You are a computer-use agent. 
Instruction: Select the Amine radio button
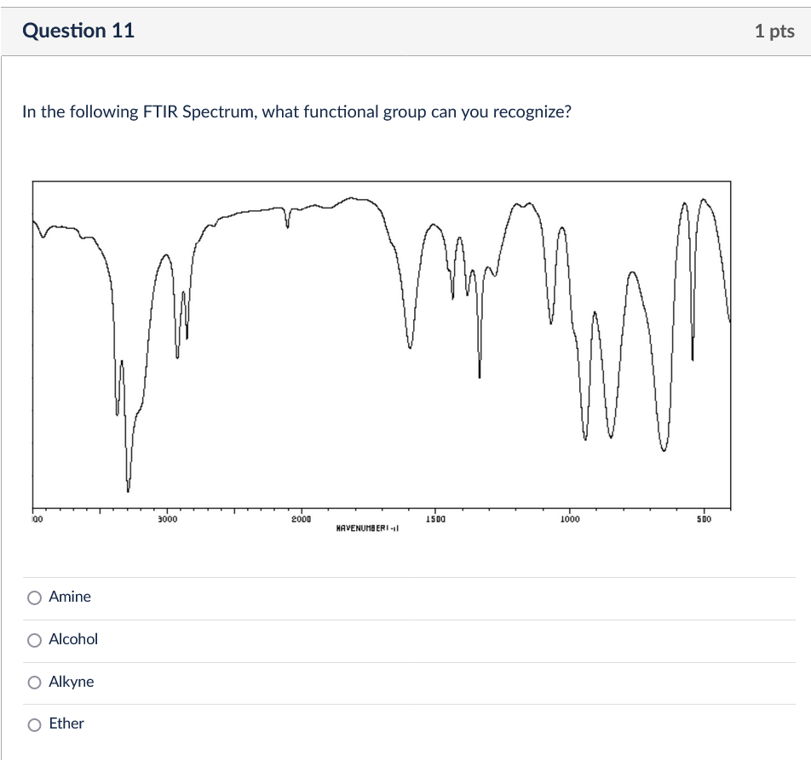[35, 597]
